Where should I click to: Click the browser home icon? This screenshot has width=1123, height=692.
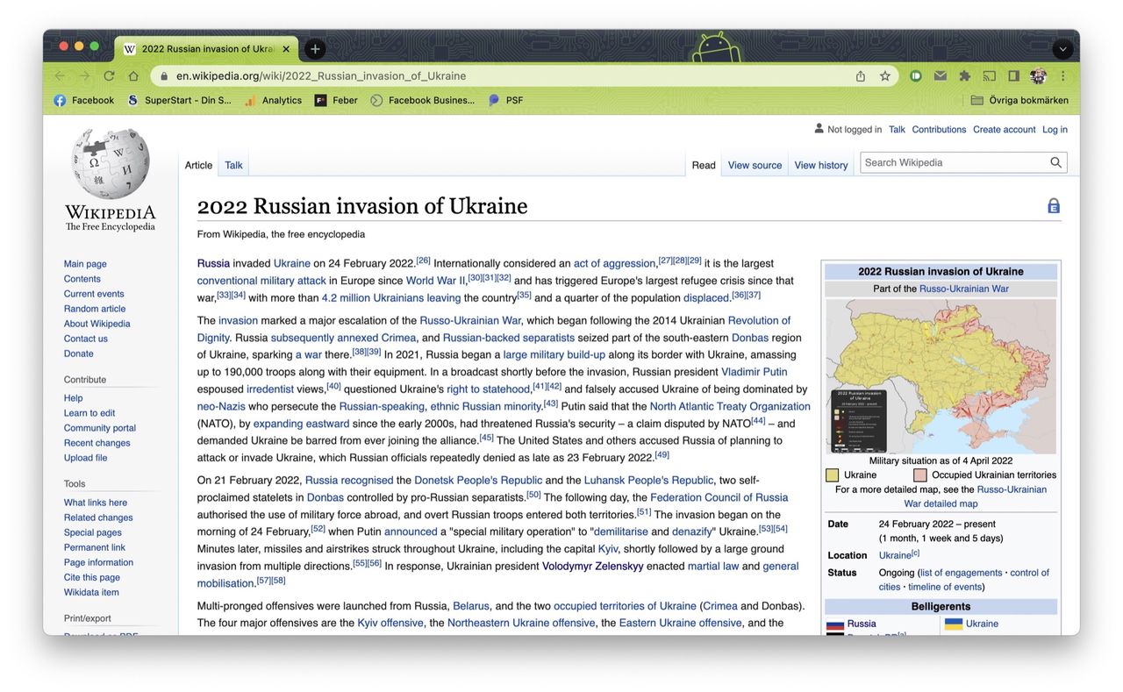point(132,75)
